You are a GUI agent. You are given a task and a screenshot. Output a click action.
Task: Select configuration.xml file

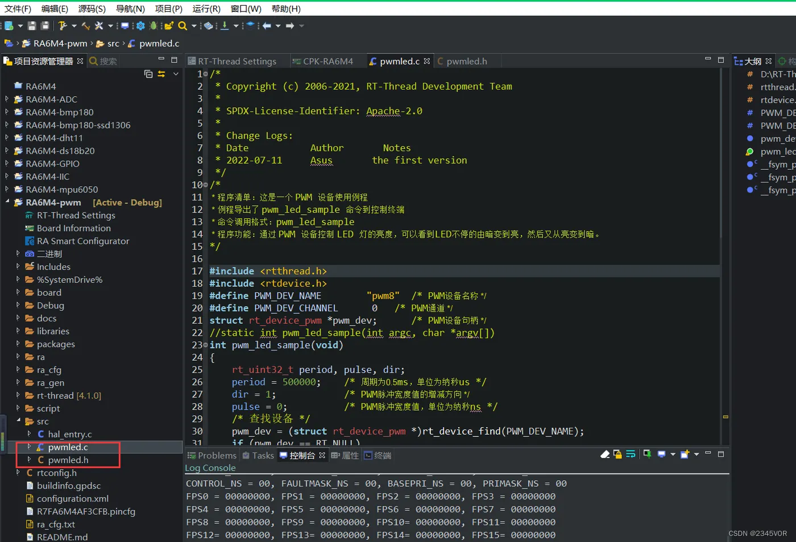tap(73, 498)
